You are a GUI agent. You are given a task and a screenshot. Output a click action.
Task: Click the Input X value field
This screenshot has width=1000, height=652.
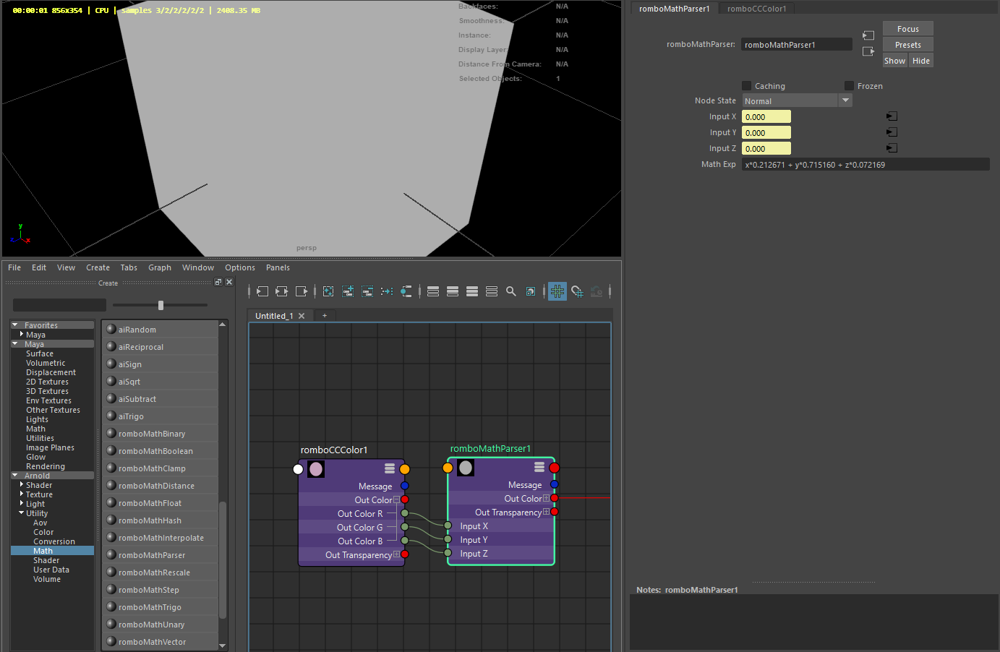click(x=766, y=116)
